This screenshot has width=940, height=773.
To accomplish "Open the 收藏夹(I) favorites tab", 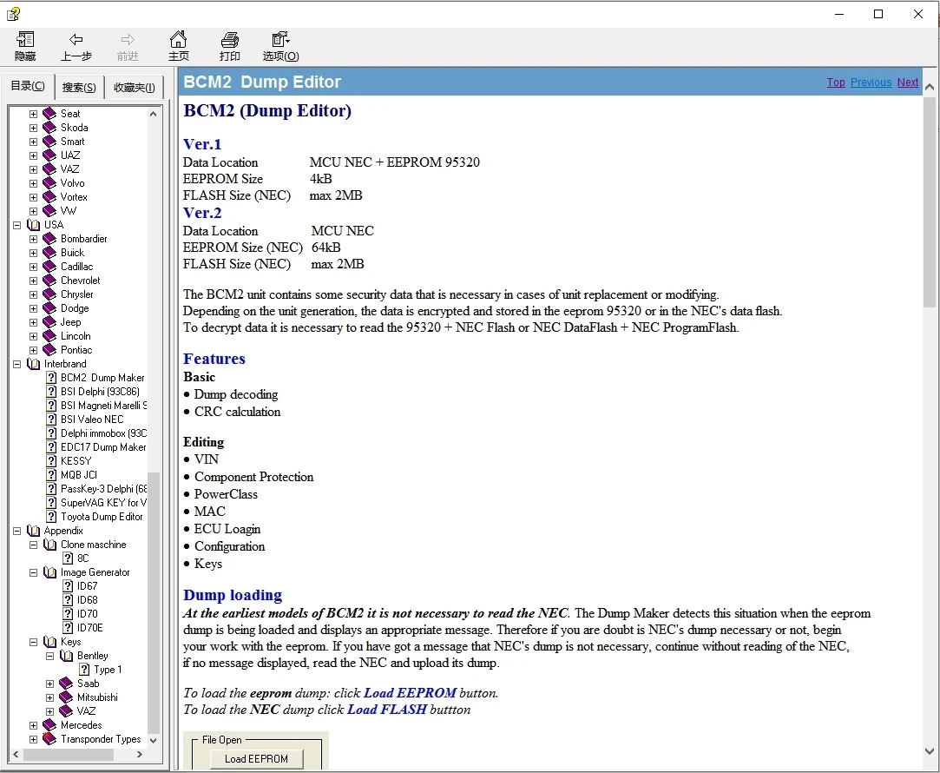I will click(x=134, y=87).
